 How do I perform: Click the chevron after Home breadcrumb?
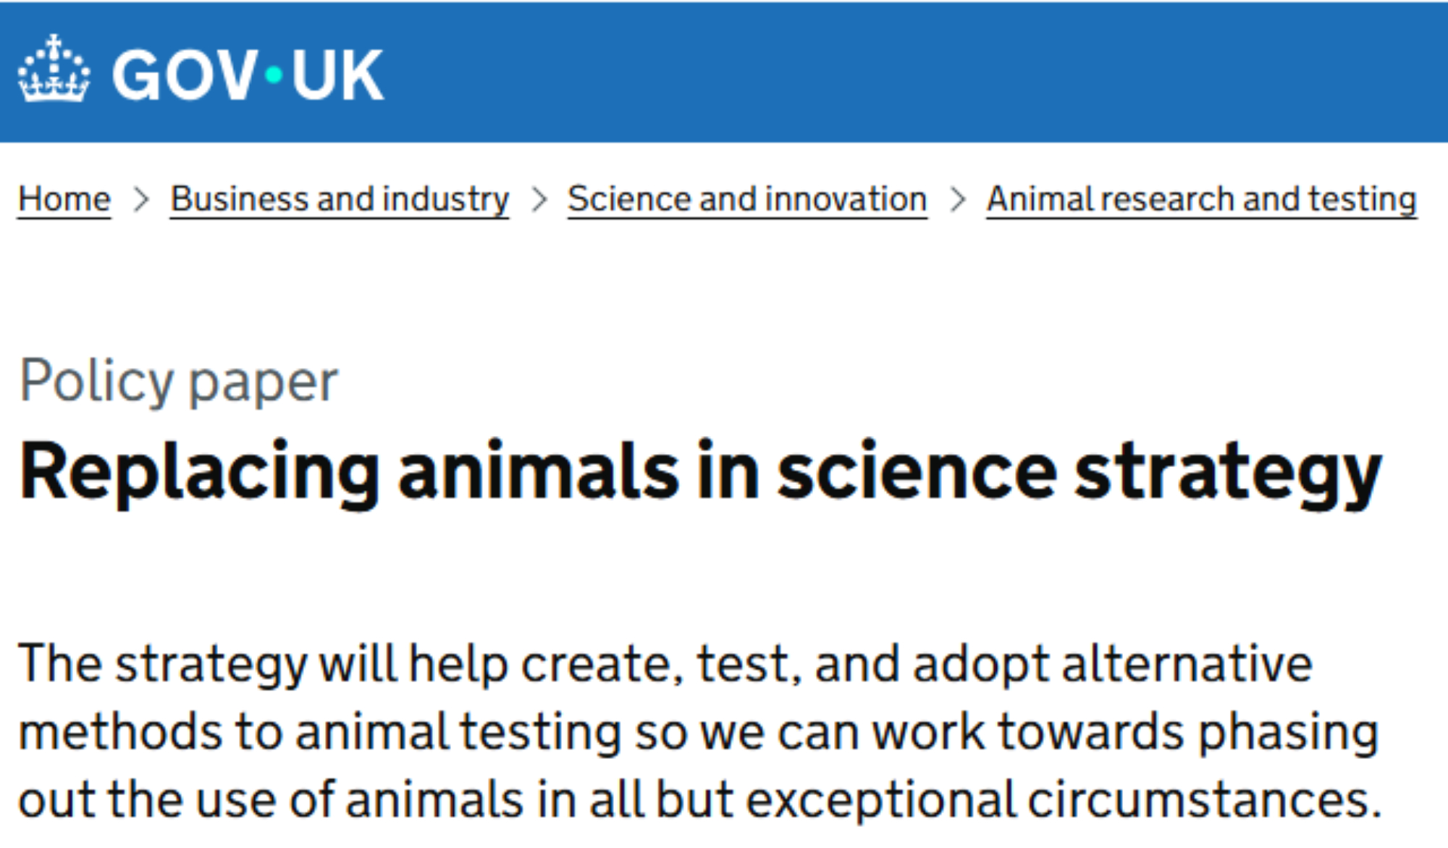pyautogui.click(x=141, y=199)
